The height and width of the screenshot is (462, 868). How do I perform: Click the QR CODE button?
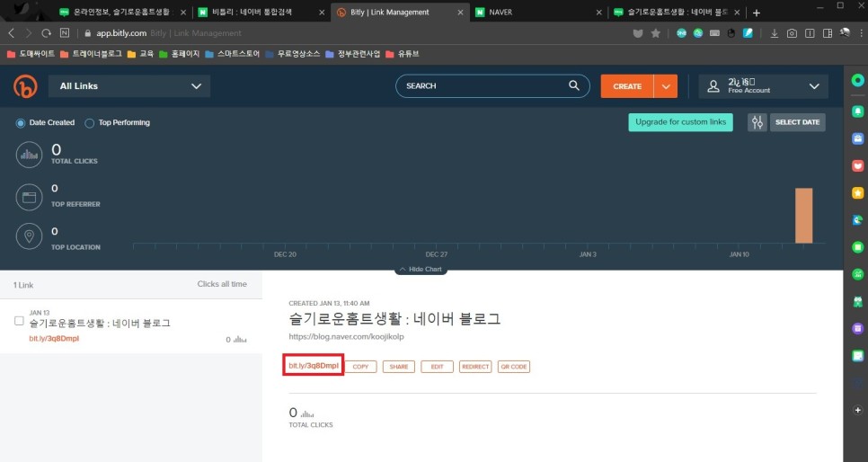(514, 367)
